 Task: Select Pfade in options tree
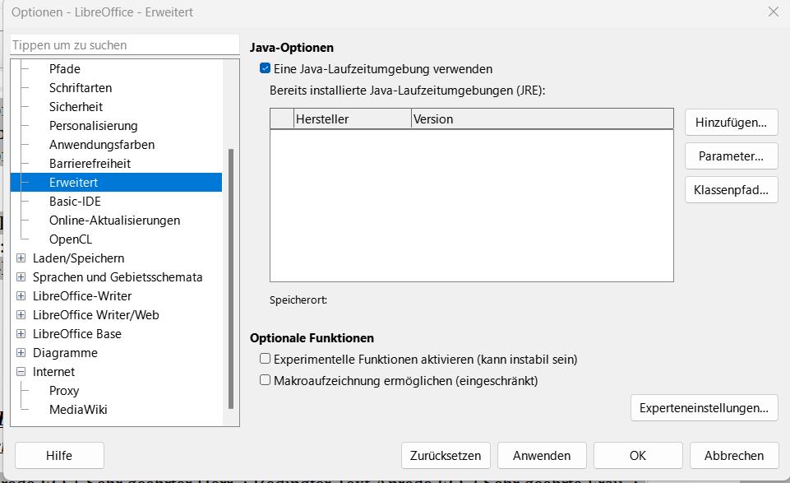64,68
